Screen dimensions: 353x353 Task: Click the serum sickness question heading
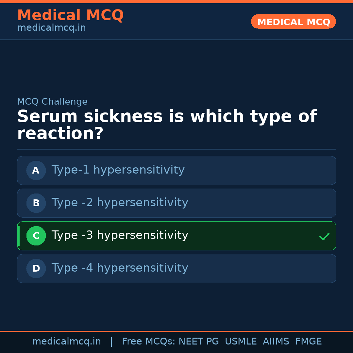point(167,125)
